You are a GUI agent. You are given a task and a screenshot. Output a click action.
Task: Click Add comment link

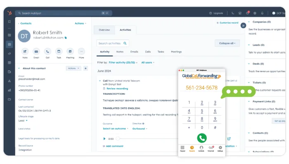click(113, 146)
